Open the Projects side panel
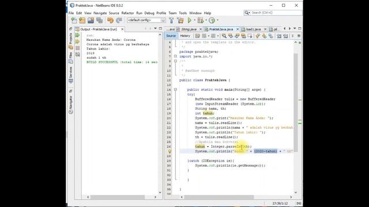This screenshot has width=369, height=207. coord(70,41)
